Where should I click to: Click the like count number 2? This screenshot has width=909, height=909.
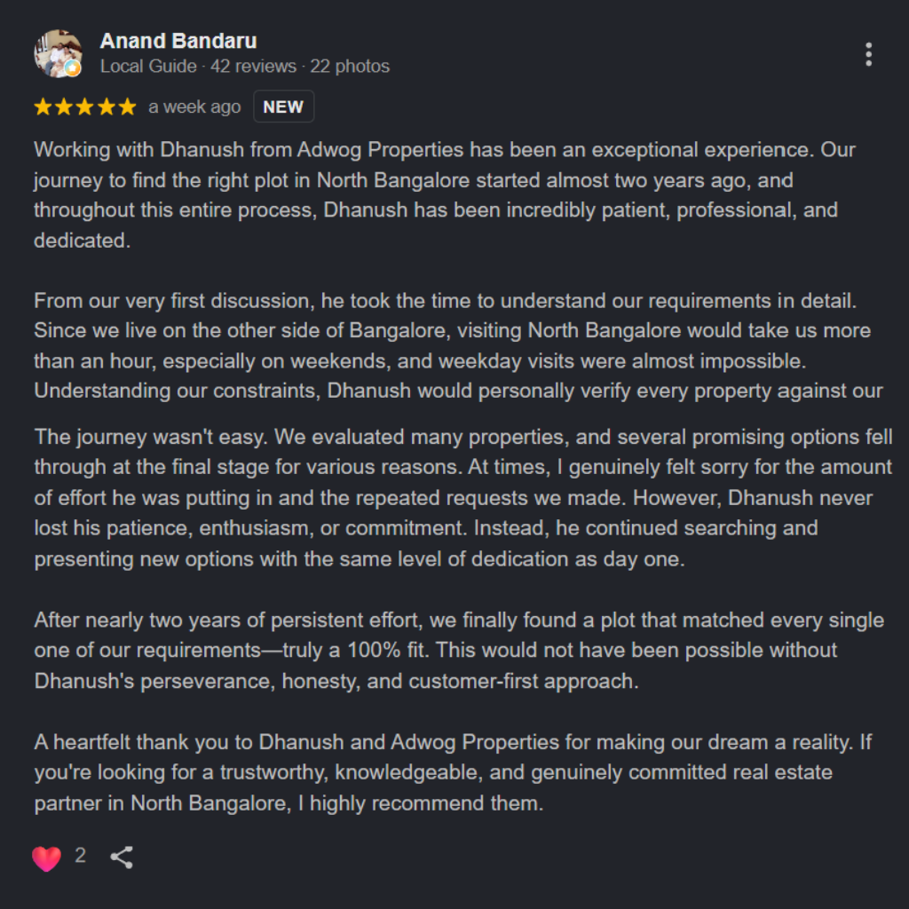point(81,856)
